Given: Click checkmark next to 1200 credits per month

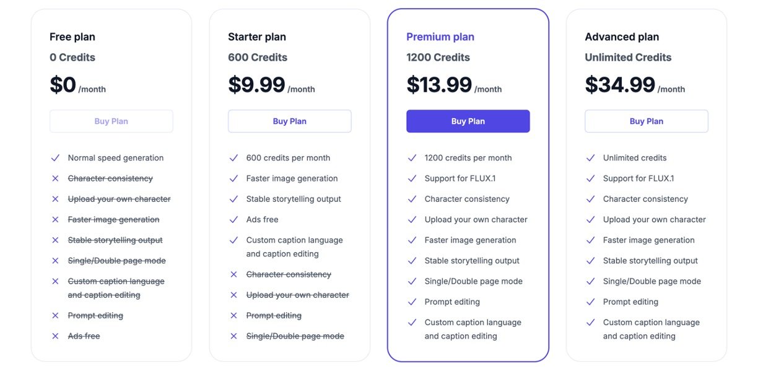Looking at the screenshot, I should 412,158.
